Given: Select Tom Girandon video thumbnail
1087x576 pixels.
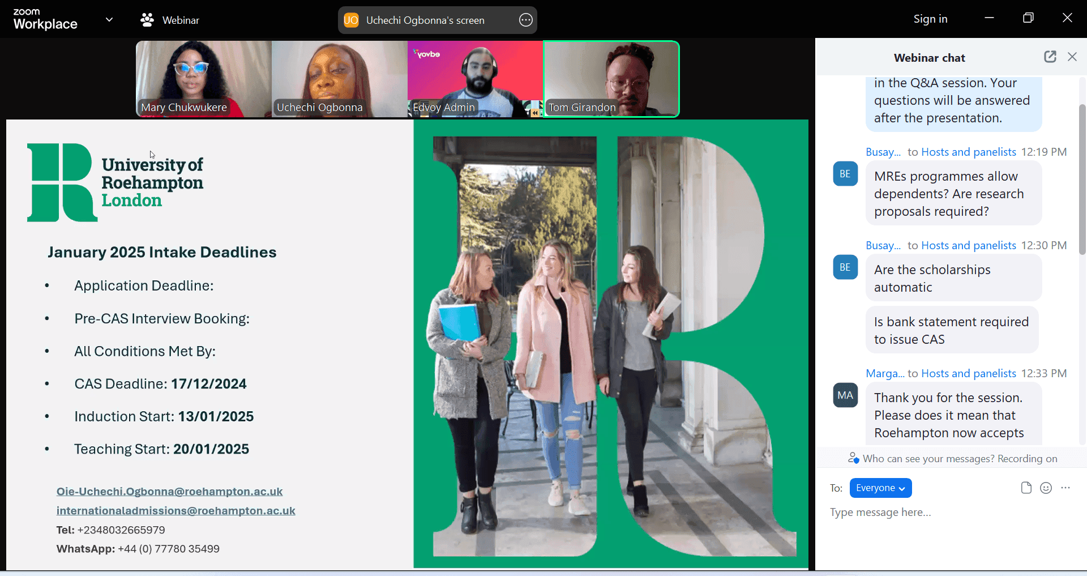Looking at the screenshot, I should [x=611, y=79].
